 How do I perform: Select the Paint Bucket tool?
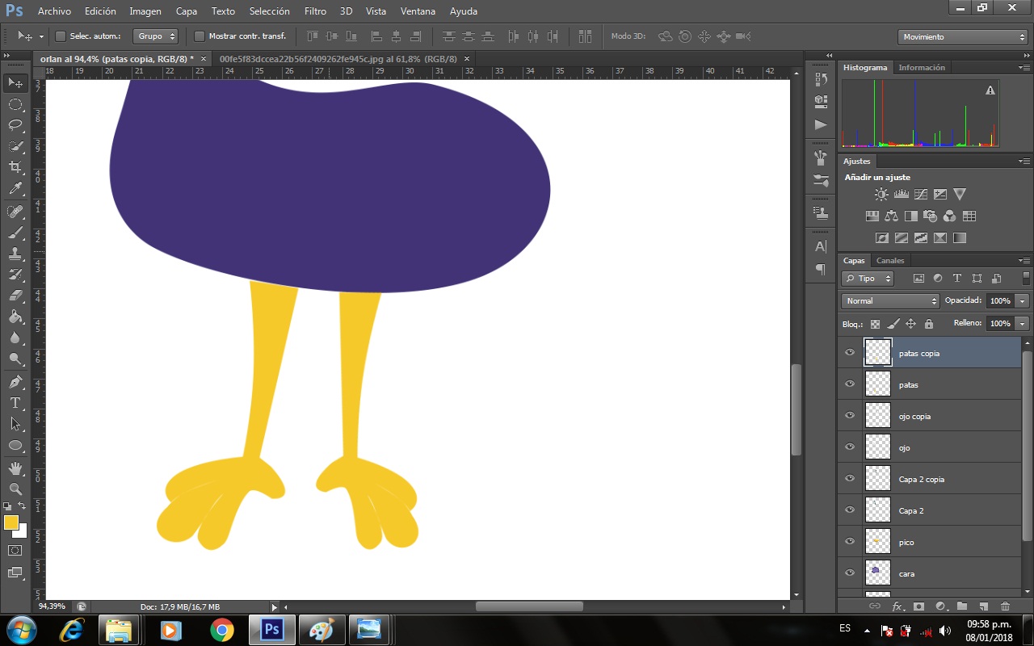pyautogui.click(x=15, y=317)
